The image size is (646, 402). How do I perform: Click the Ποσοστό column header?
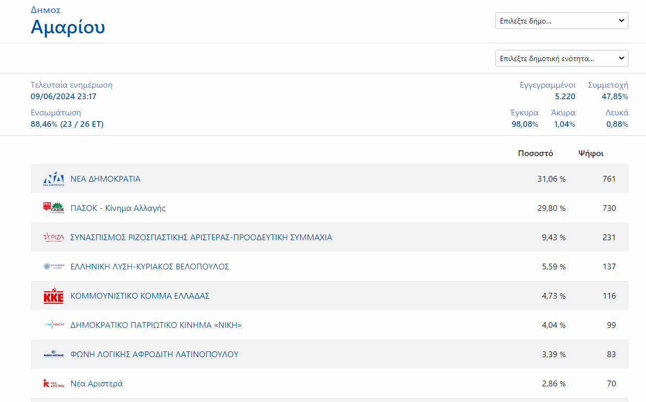[x=535, y=153]
